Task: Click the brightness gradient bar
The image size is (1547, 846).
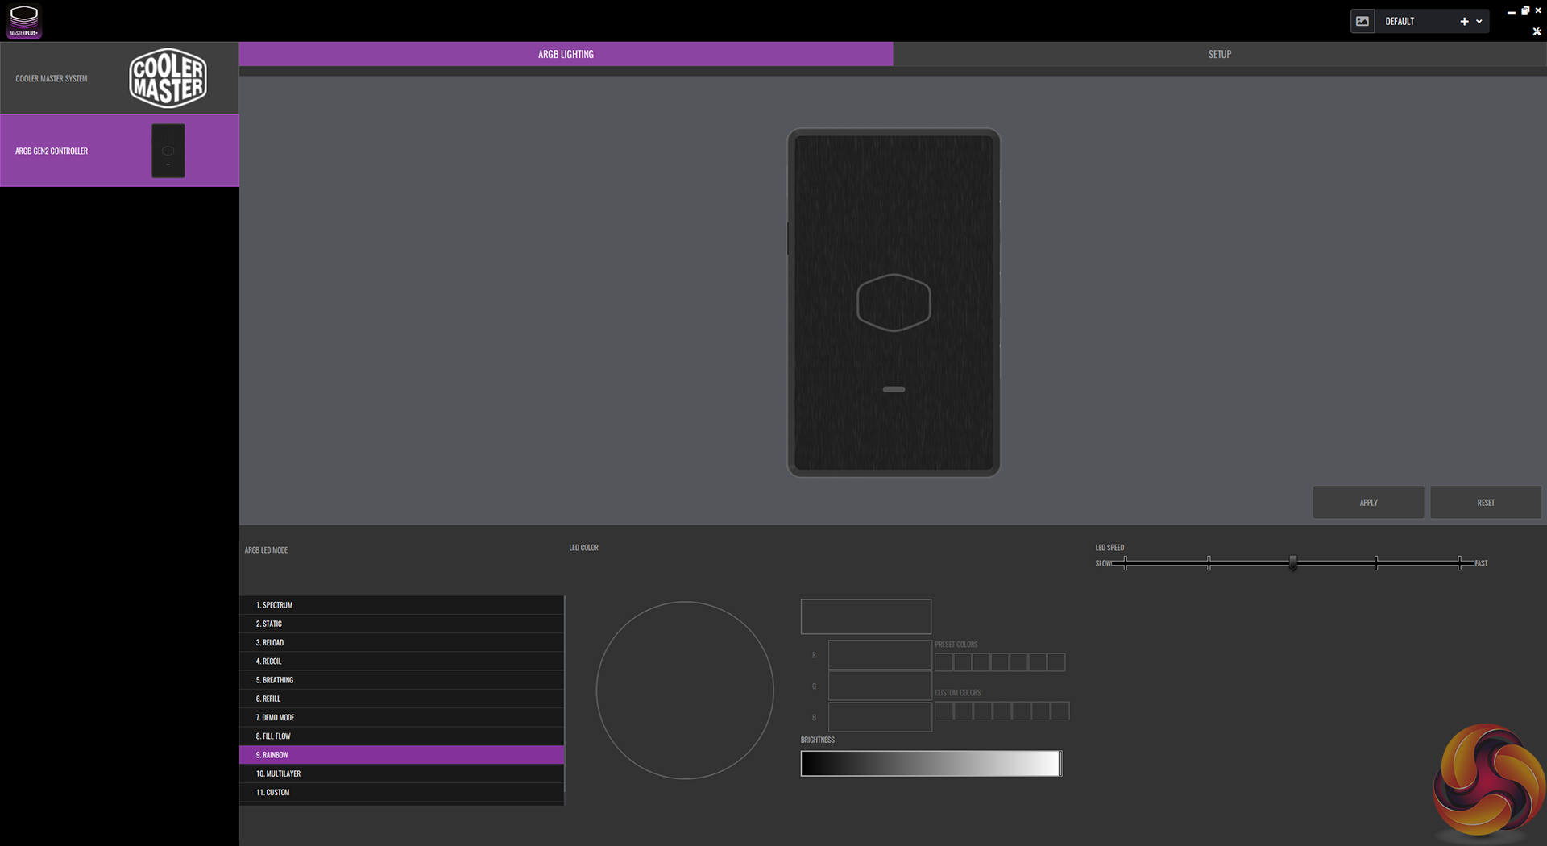Action: point(930,763)
